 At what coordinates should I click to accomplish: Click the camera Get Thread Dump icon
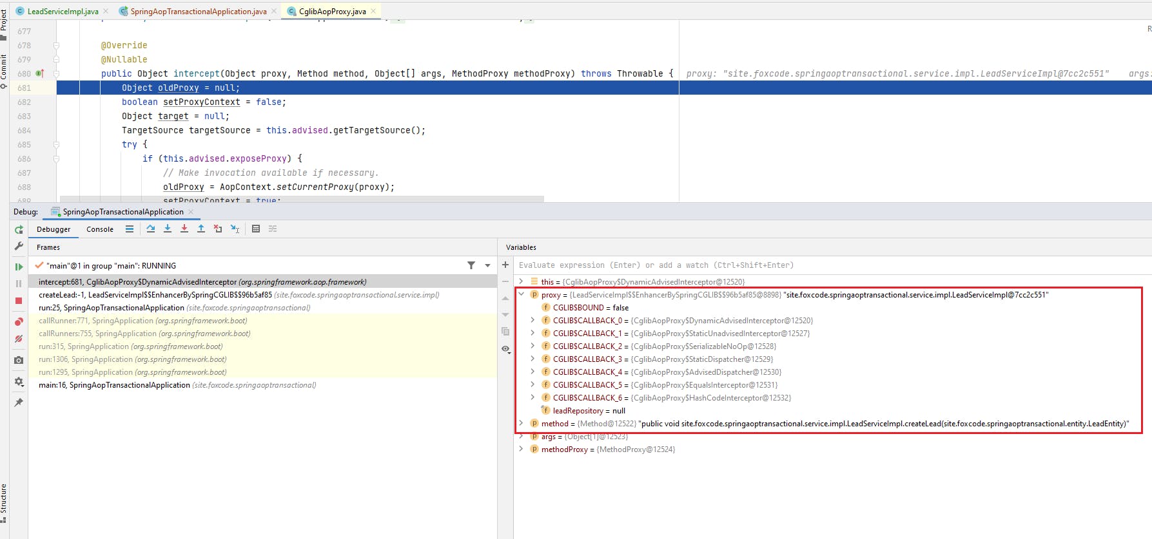(19, 360)
